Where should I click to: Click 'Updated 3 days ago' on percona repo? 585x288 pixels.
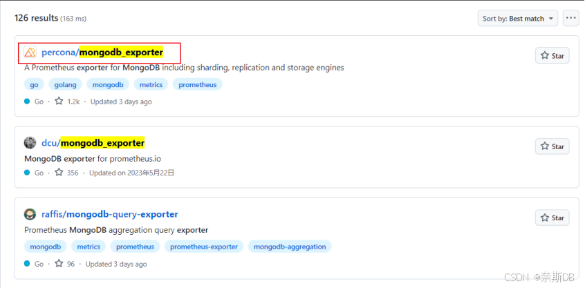(x=121, y=102)
